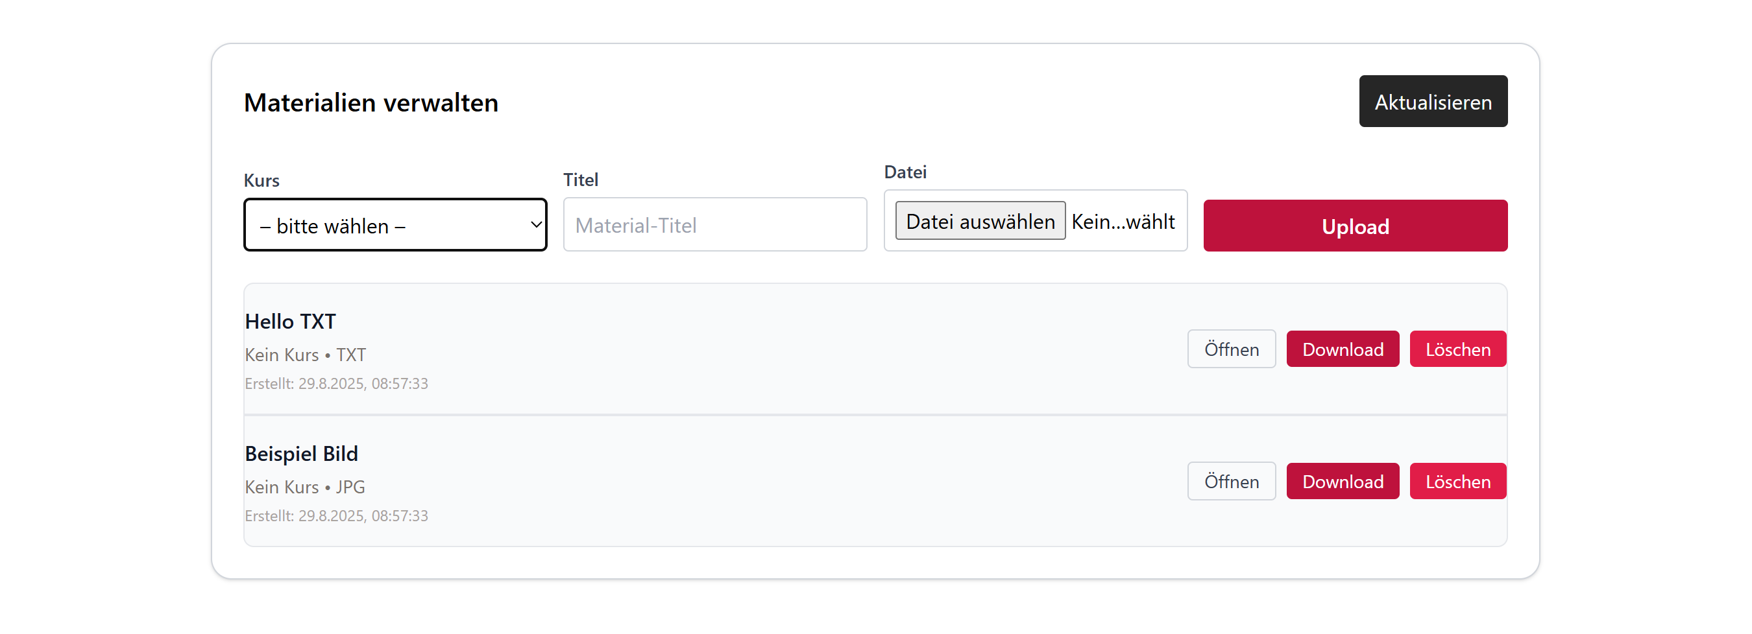Click the red Upload button
Image resolution: width=1752 pixels, height=634 pixels.
(1354, 226)
